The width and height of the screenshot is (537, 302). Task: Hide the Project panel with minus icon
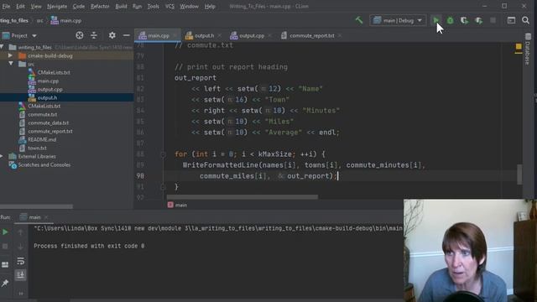click(127, 35)
